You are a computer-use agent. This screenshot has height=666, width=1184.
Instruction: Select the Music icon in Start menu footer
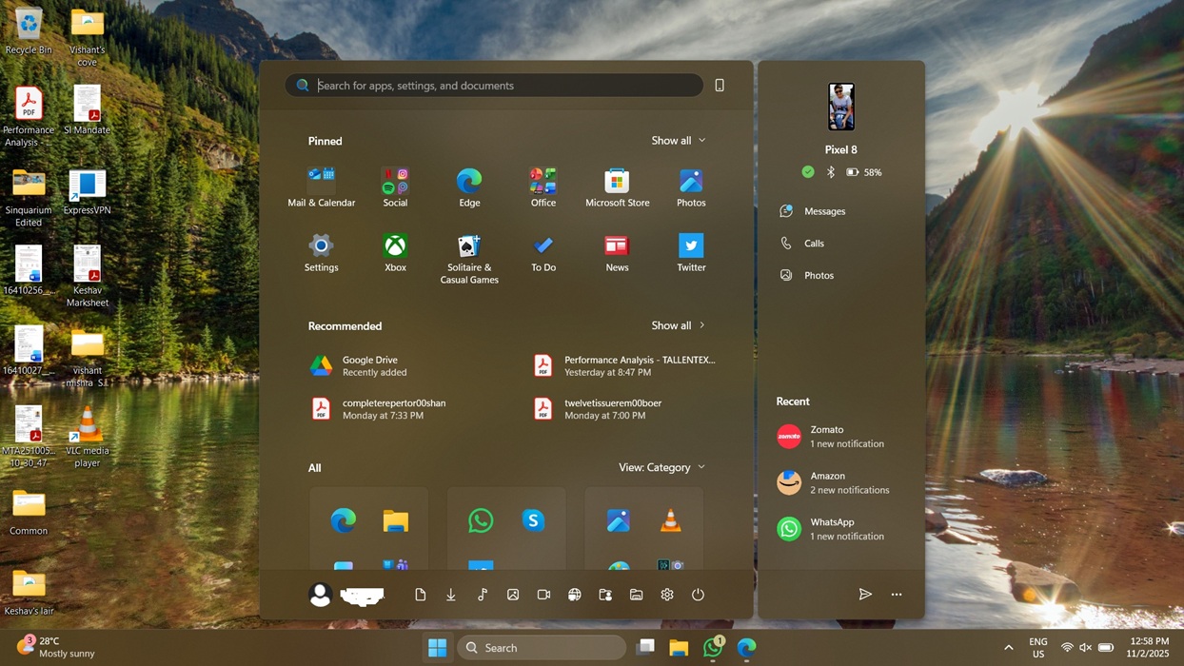(x=482, y=594)
